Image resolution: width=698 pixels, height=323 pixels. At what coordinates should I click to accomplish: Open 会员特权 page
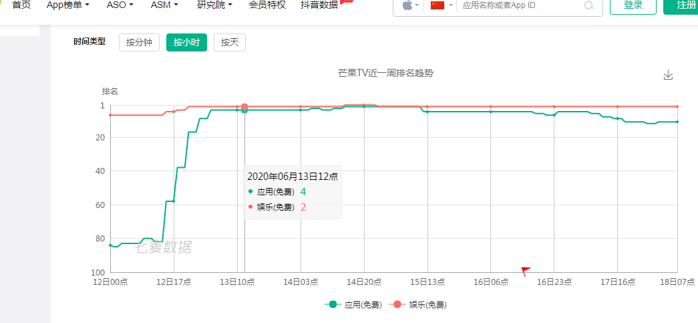(267, 5)
